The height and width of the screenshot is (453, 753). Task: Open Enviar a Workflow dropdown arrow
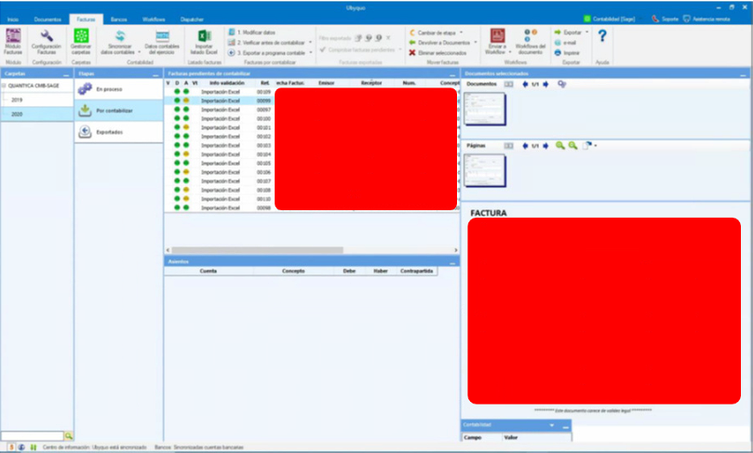pyautogui.click(x=509, y=52)
